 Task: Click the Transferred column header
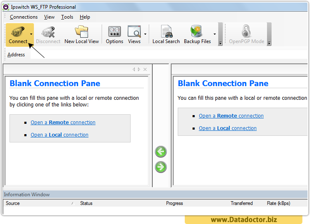(x=242, y=203)
